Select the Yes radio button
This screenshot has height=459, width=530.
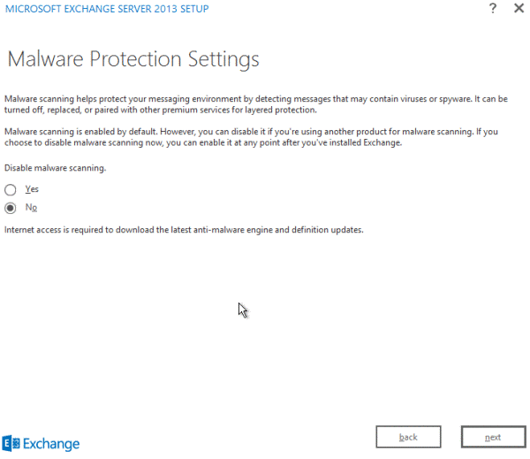pyautogui.click(x=10, y=189)
